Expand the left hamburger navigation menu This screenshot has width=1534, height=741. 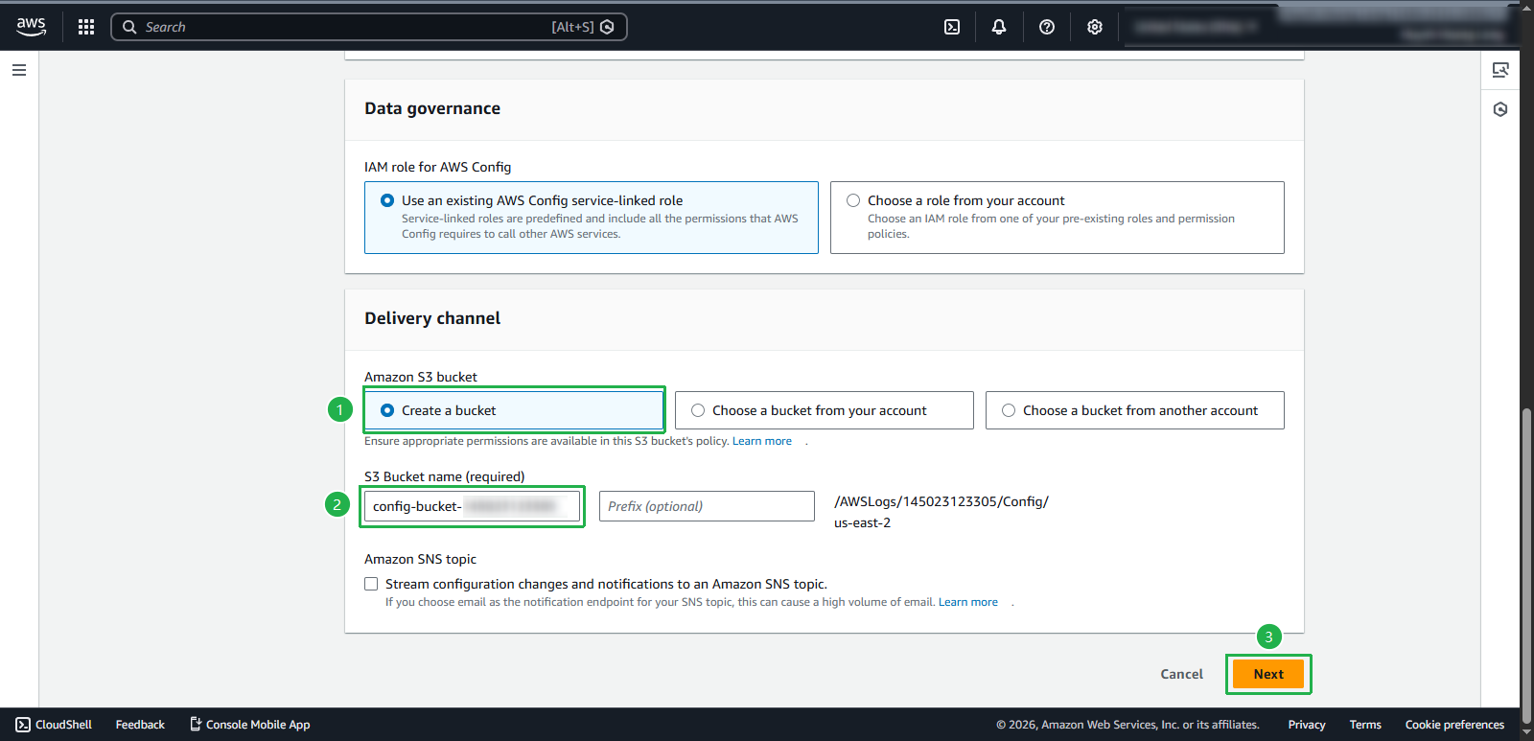point(19,70)
